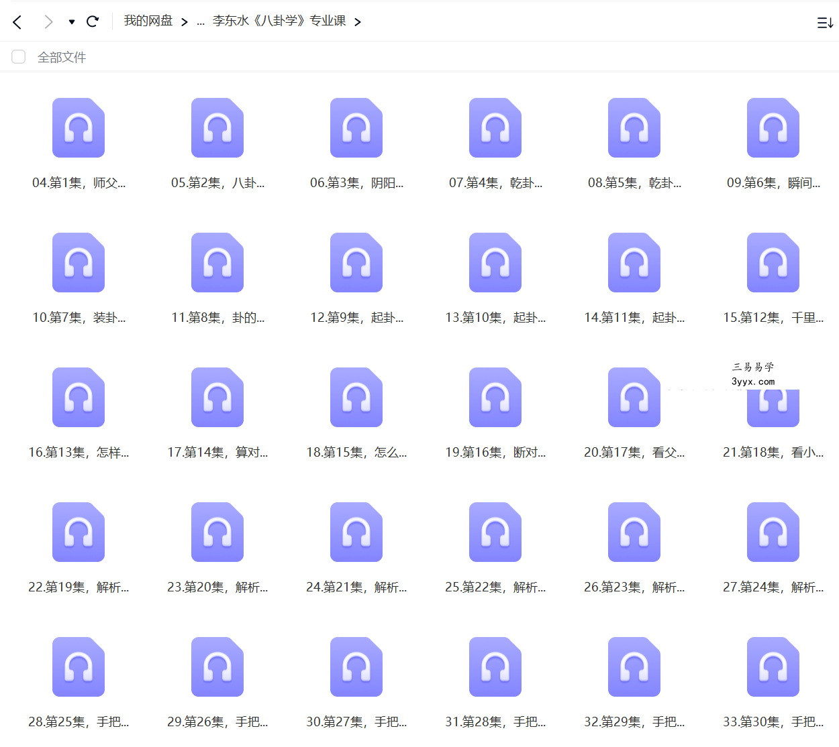
Task: Open audio file 11.第8集，卦的...
Action: pyautogui.click(x=217, y=263)
